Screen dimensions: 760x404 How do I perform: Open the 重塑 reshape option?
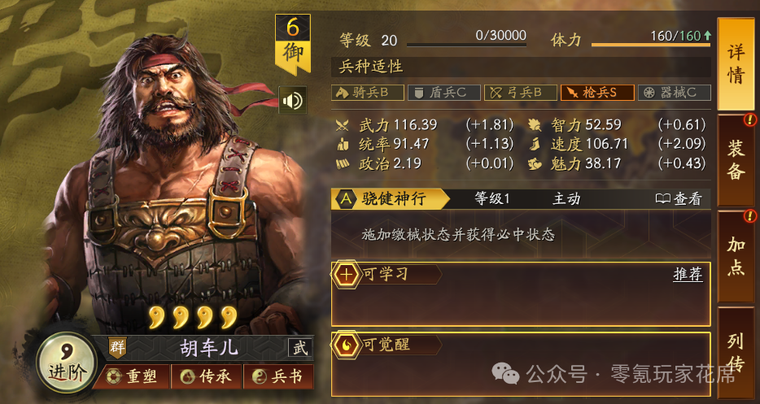pyautogui.click(x=132, y=376)
